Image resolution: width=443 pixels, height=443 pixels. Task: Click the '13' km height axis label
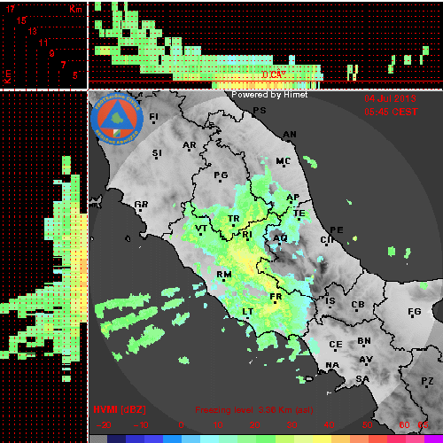click(x=33, y=31)
